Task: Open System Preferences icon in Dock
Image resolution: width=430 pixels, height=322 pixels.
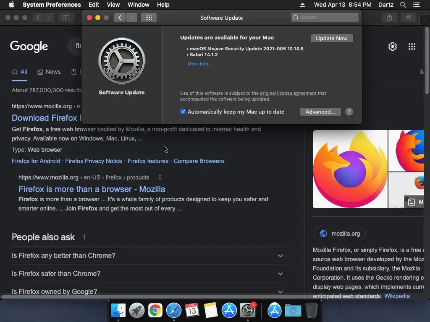Action: pyautogui.click(x=248, y=310)
